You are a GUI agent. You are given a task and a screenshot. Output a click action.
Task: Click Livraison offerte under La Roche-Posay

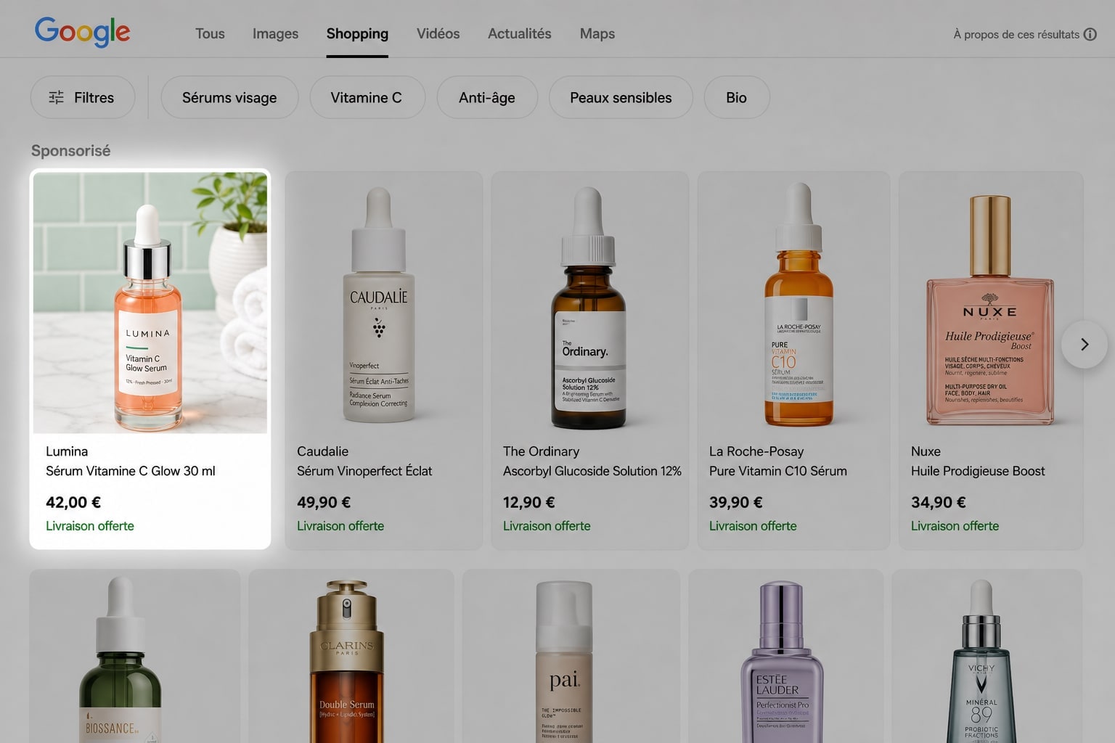pos(753,526)
